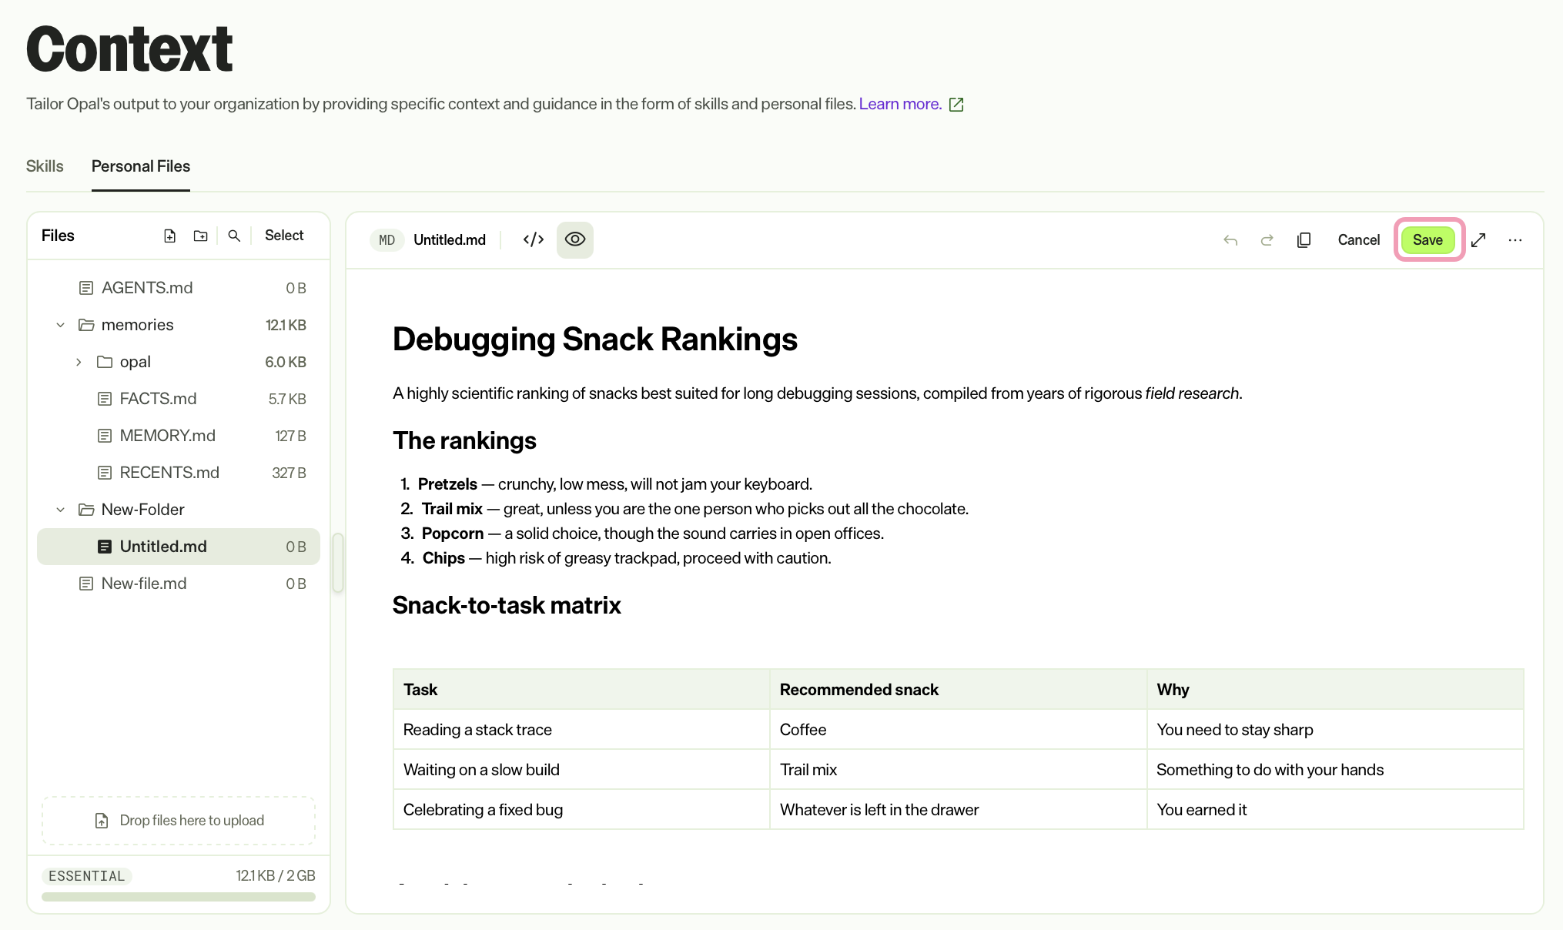
Task: Click the new folder icon in Files panel
Action: pos(201,236)
